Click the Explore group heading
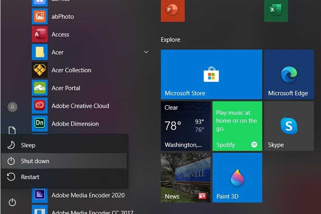 point(170,40)
